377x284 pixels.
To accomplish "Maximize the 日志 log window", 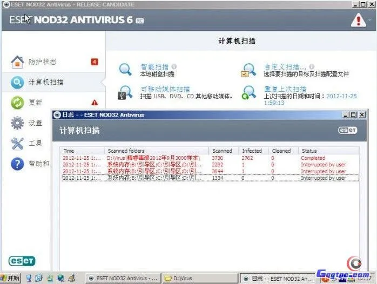I will point(353,115).
